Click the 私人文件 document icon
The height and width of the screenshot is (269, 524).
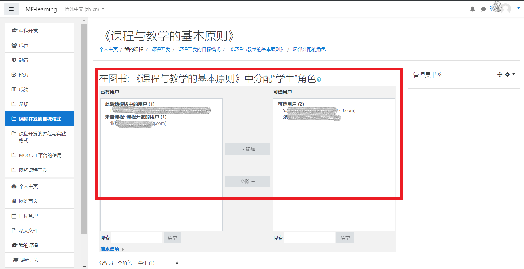14,230
